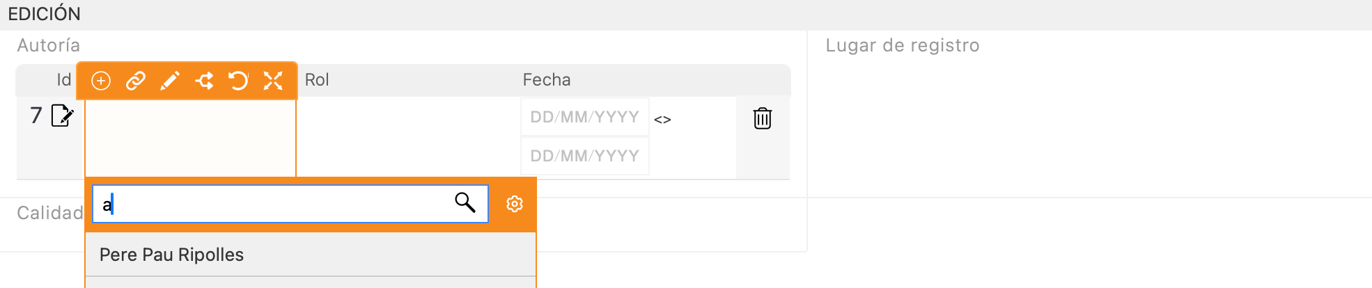Click the autocomplete search field containing 'a'
1372x288 pixels.
[x=290, y=204]
